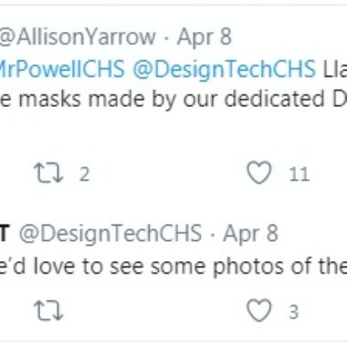Viewport: 347px width, 347px height.
Task: Open gray @DesignTechCHS handle on the reply
Action: 110,235
